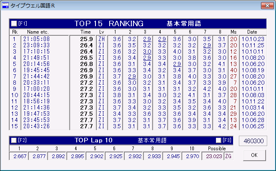Click the date 10.06.25

pos(253,126)
